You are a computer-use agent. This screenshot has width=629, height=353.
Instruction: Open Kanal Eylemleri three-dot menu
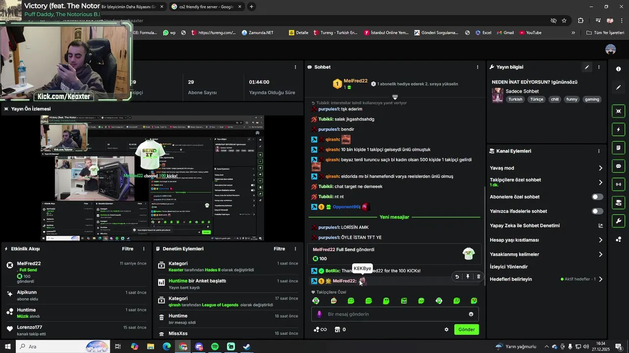(599, 151)
